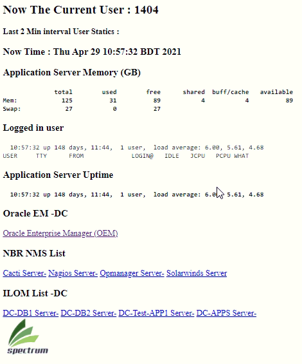Go to the Nagios Server link
Image resolution: width=302 pixels, height=364 pixels.
73,273
